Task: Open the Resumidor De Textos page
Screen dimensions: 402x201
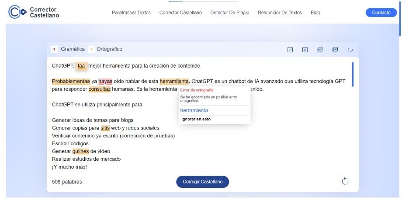Action: click(x=280, y=13)
